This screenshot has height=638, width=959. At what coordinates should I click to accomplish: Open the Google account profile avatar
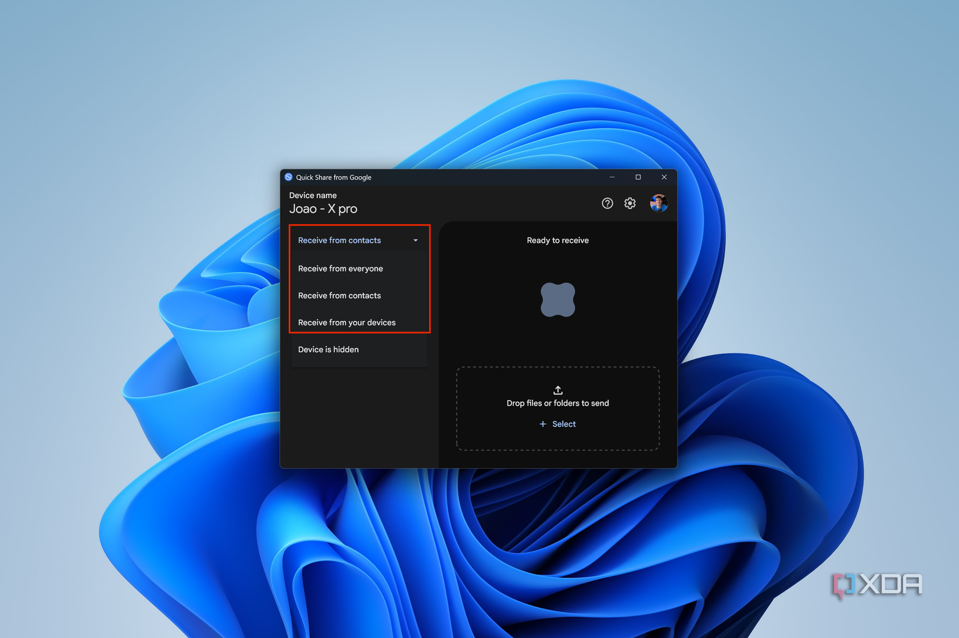click(x=659, y=203)
